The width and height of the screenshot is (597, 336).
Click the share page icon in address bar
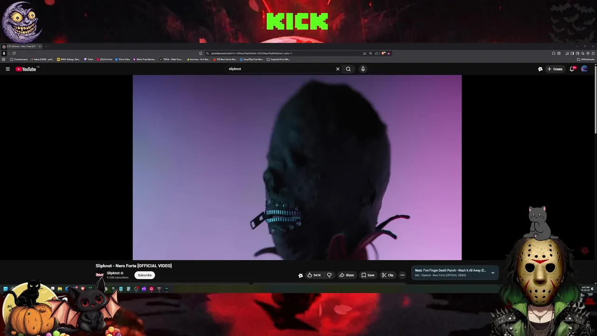376,53
